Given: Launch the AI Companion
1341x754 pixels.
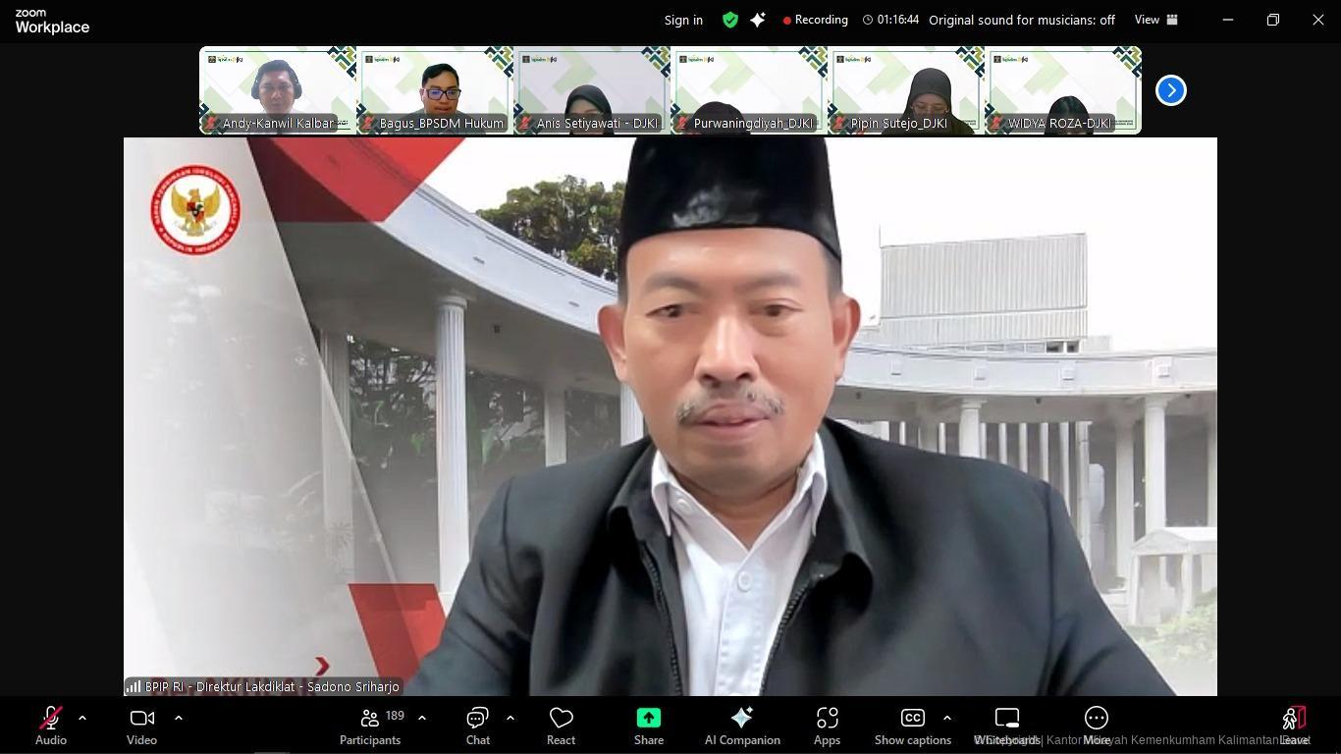Looking at the screenshot, I should pos(742,726).
